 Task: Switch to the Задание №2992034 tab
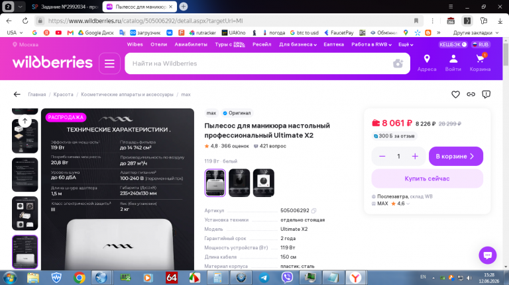tap(65, 7)
